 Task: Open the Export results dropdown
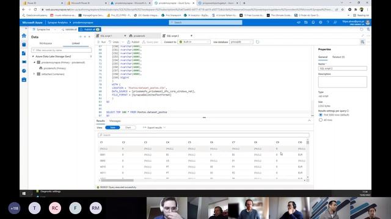155,128
